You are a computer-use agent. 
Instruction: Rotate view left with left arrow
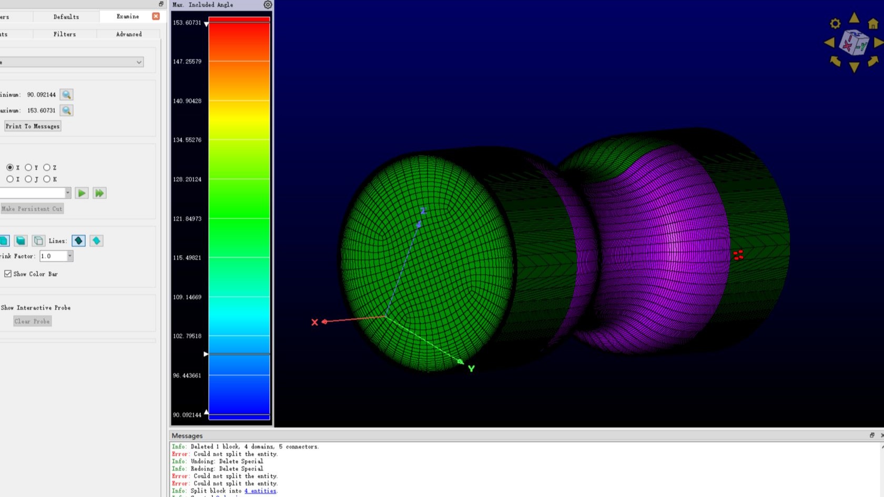tap(829, 43)
